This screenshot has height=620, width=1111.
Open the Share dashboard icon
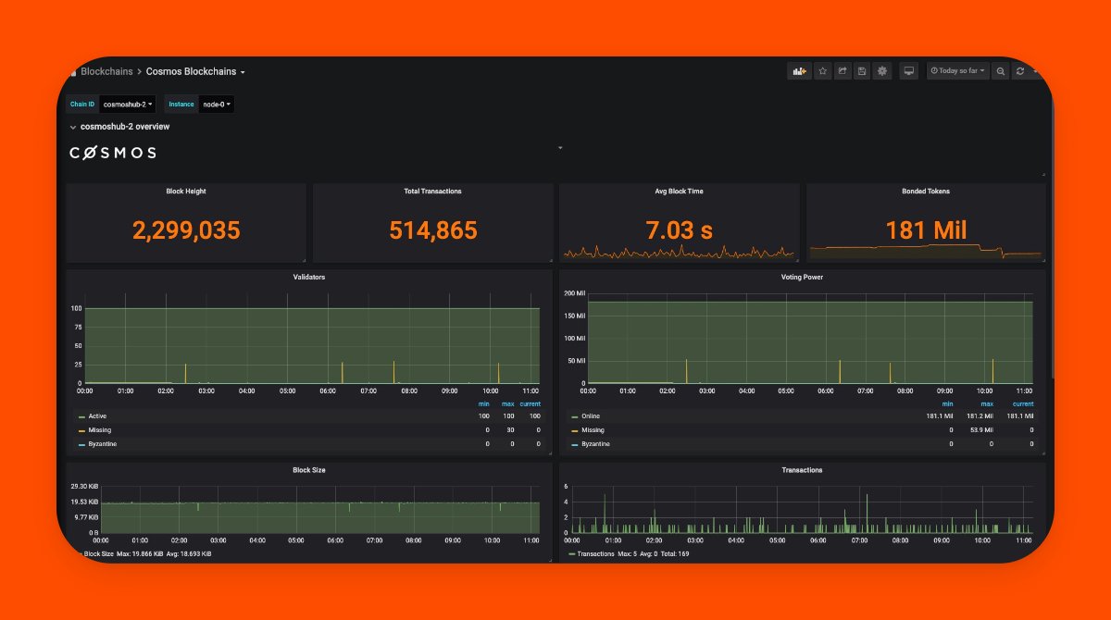(843, 71)
